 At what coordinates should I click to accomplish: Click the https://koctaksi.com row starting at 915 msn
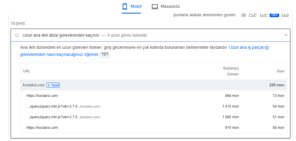[154, 128]
